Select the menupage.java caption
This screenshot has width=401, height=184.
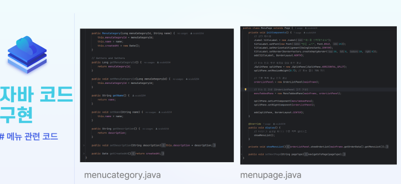[x=271, y=175]
